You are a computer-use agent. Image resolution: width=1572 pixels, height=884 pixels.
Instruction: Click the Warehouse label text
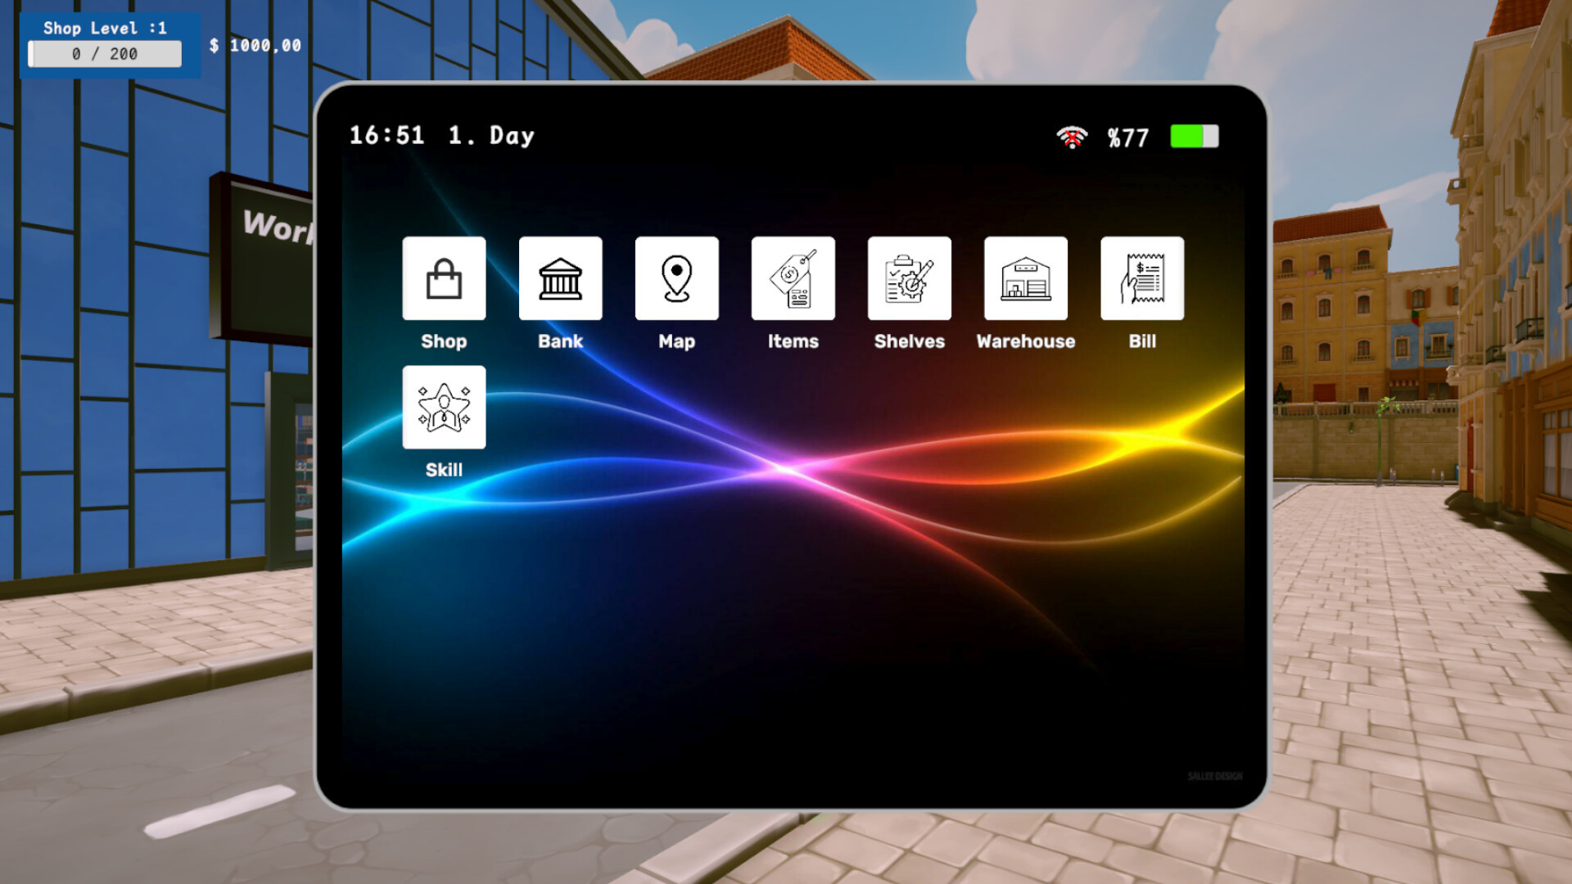(1025, 341)
